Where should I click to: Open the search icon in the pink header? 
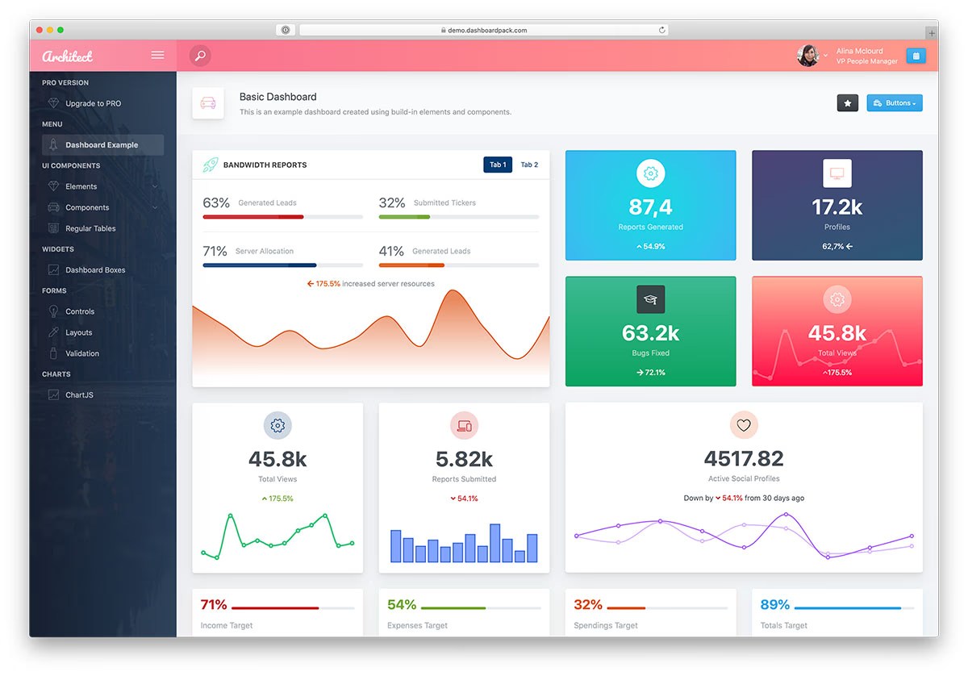click(199, 56)
